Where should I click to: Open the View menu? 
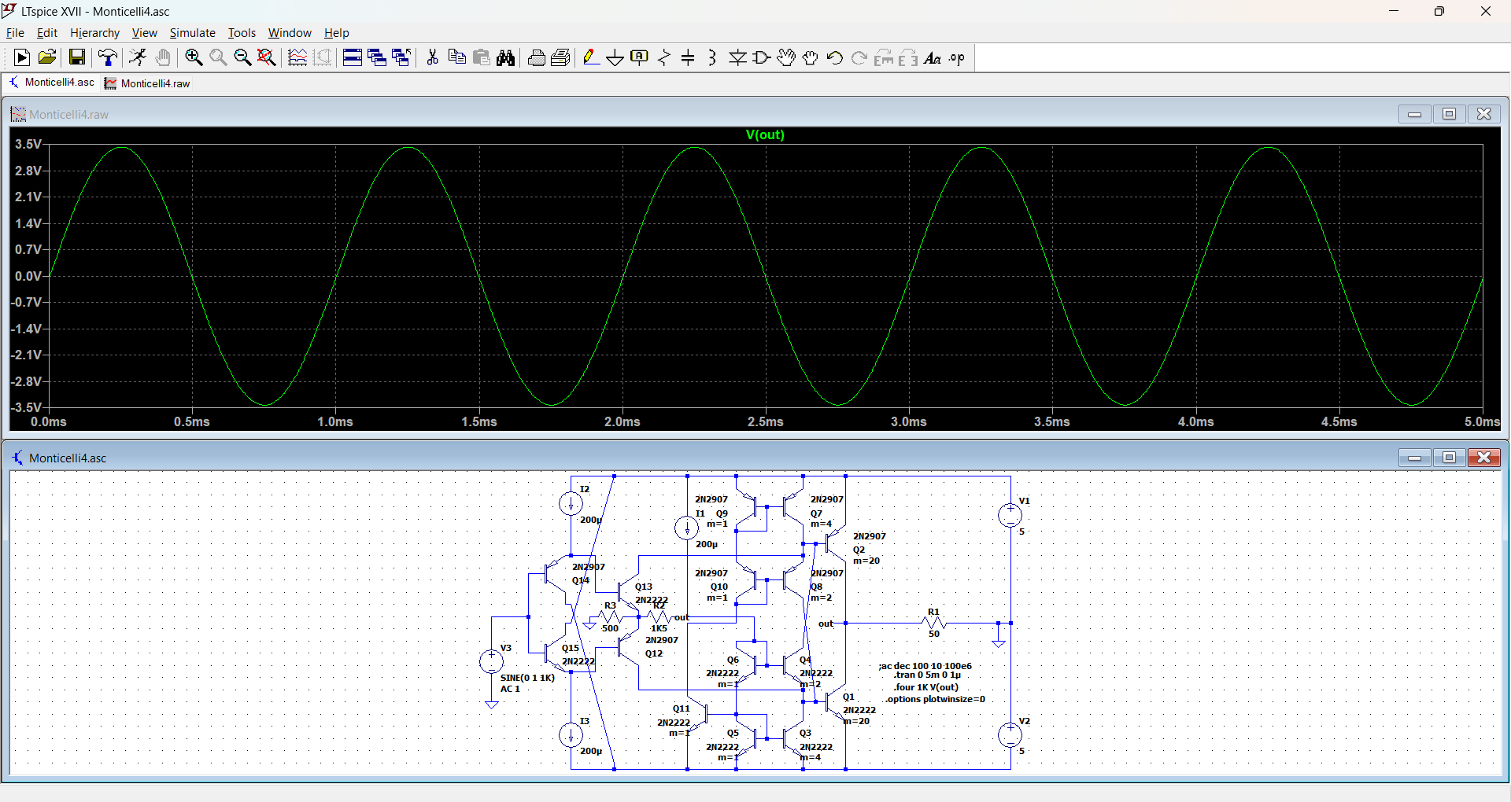click(144, 33)
